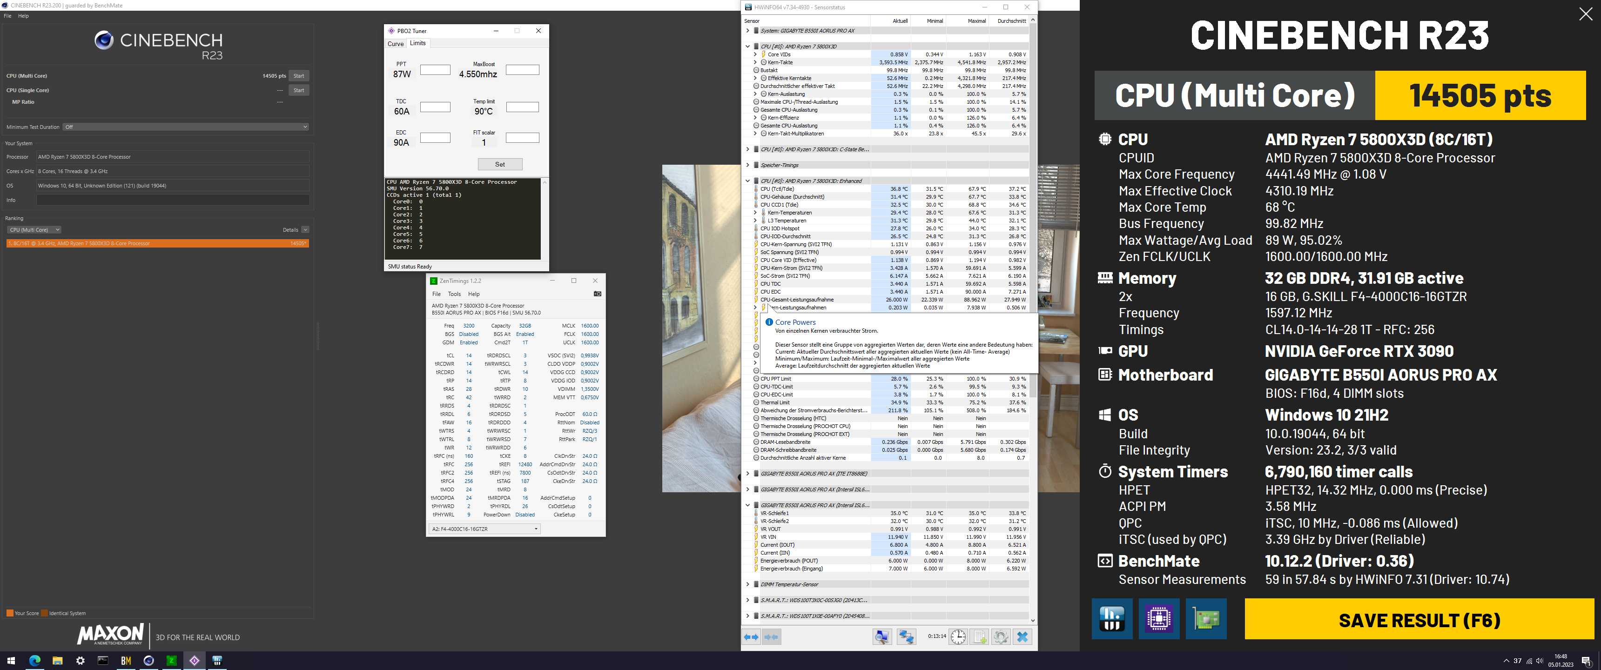Click HWiNFO blue X close sensors icon
The image size is (1601, 670).
click(1022, 637)
